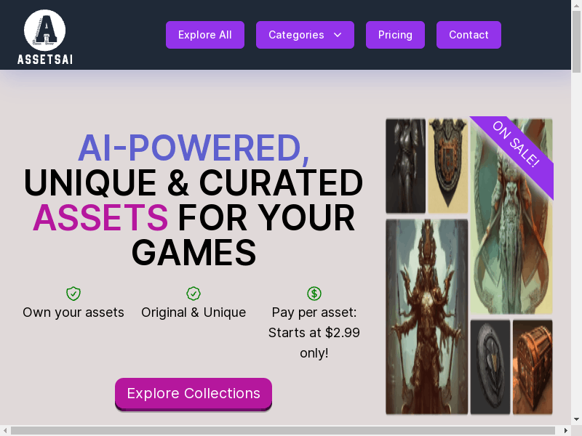Image resolution: width=582 pixels, height=436 pixels.
Task: Open the multi-armed throne creature image
Action: 427,317
